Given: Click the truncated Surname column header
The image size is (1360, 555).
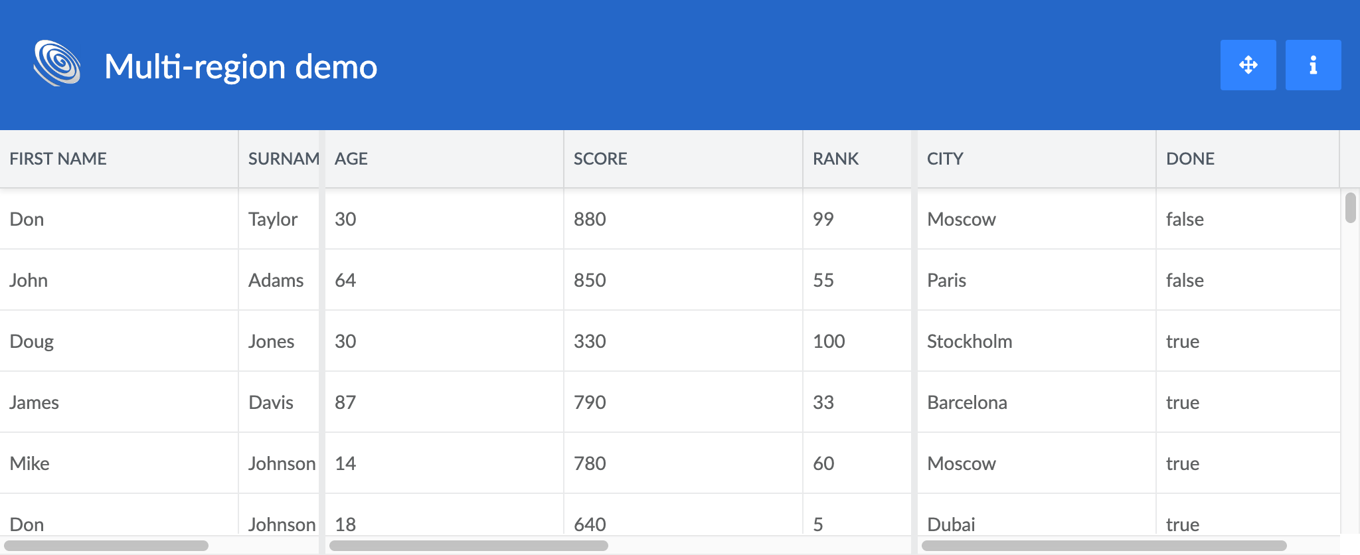Looking at the screenshot, I should [x=282, y=159].
